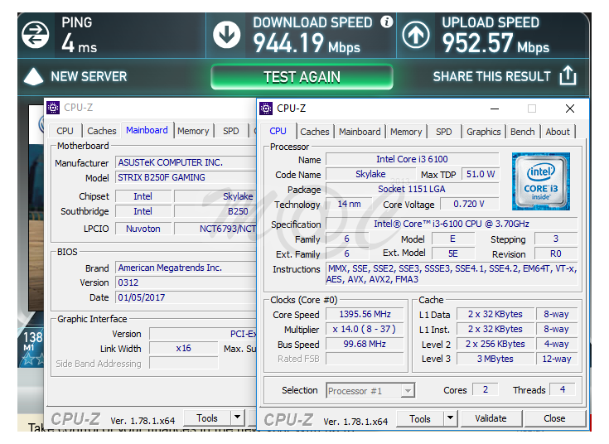The width and height of the screenshot is (609, 444).
Task: Click Technology value 14 nm
Action: (x=349, y=204)
